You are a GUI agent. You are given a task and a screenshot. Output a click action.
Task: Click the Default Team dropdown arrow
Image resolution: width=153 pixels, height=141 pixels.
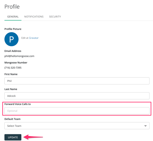tap(145, 126)
